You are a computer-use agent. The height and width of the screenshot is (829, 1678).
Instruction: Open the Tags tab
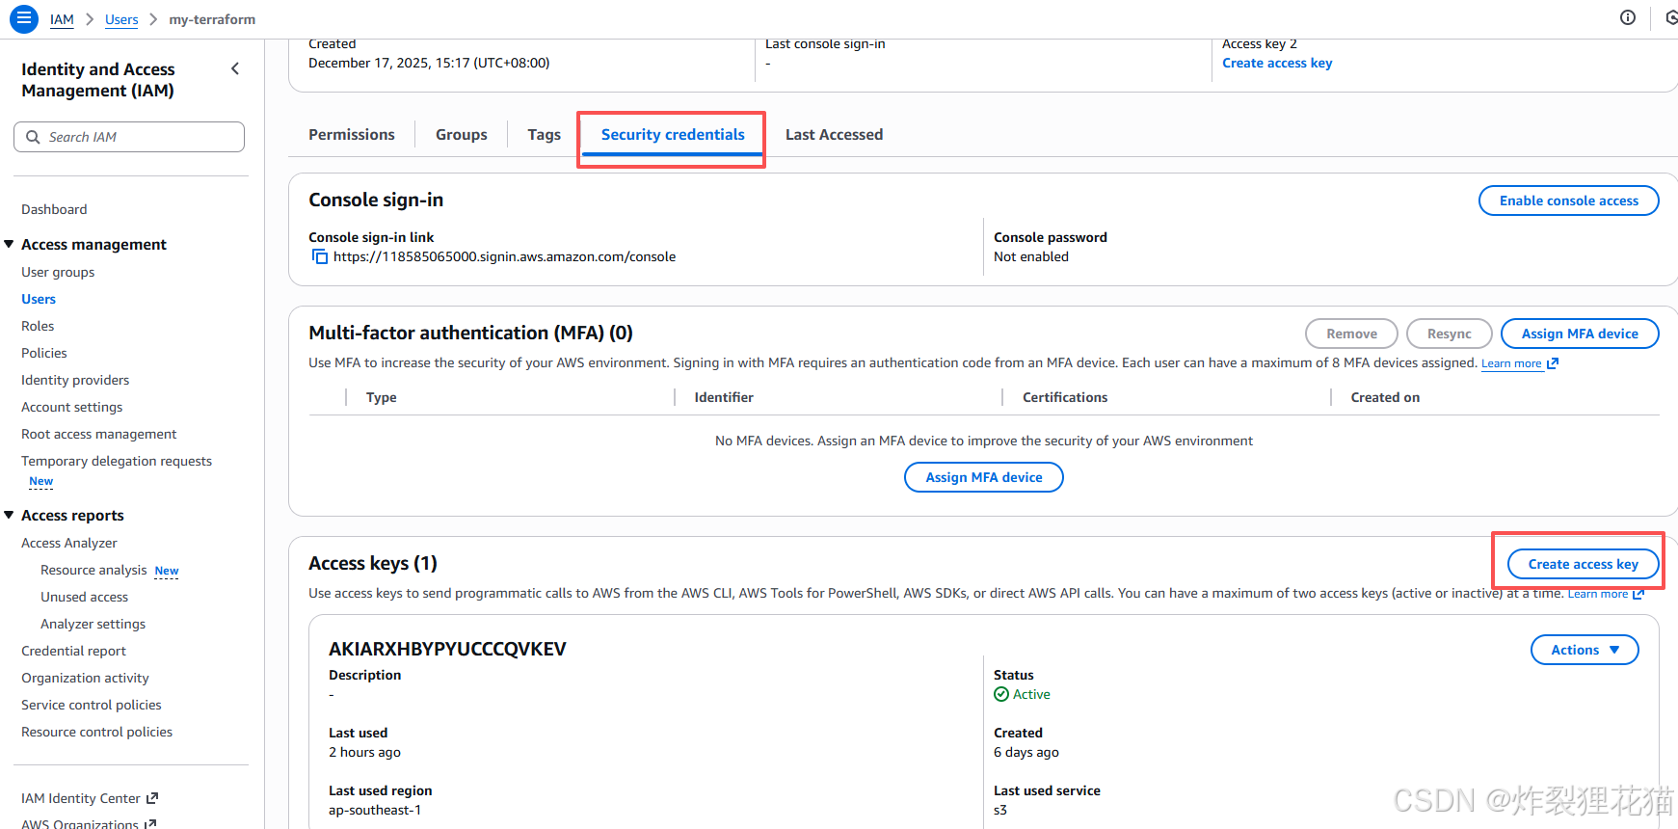pyautogui.click(x=545, y=134)
